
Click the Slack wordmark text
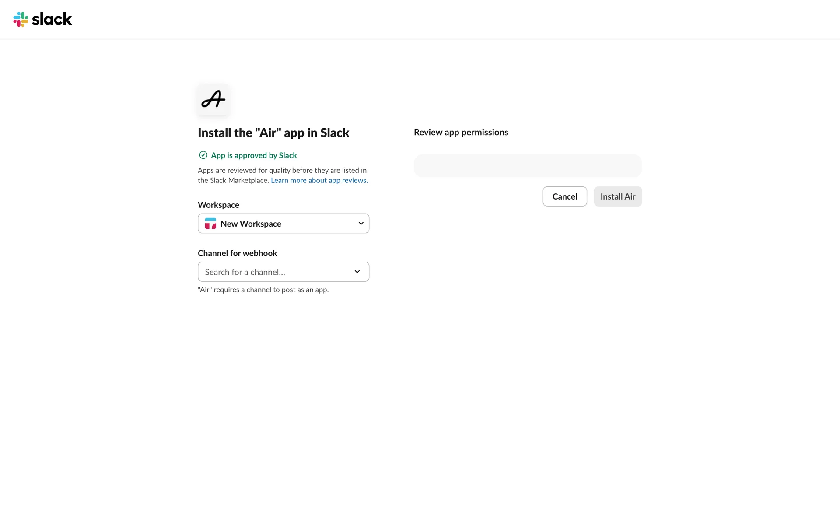52,19
